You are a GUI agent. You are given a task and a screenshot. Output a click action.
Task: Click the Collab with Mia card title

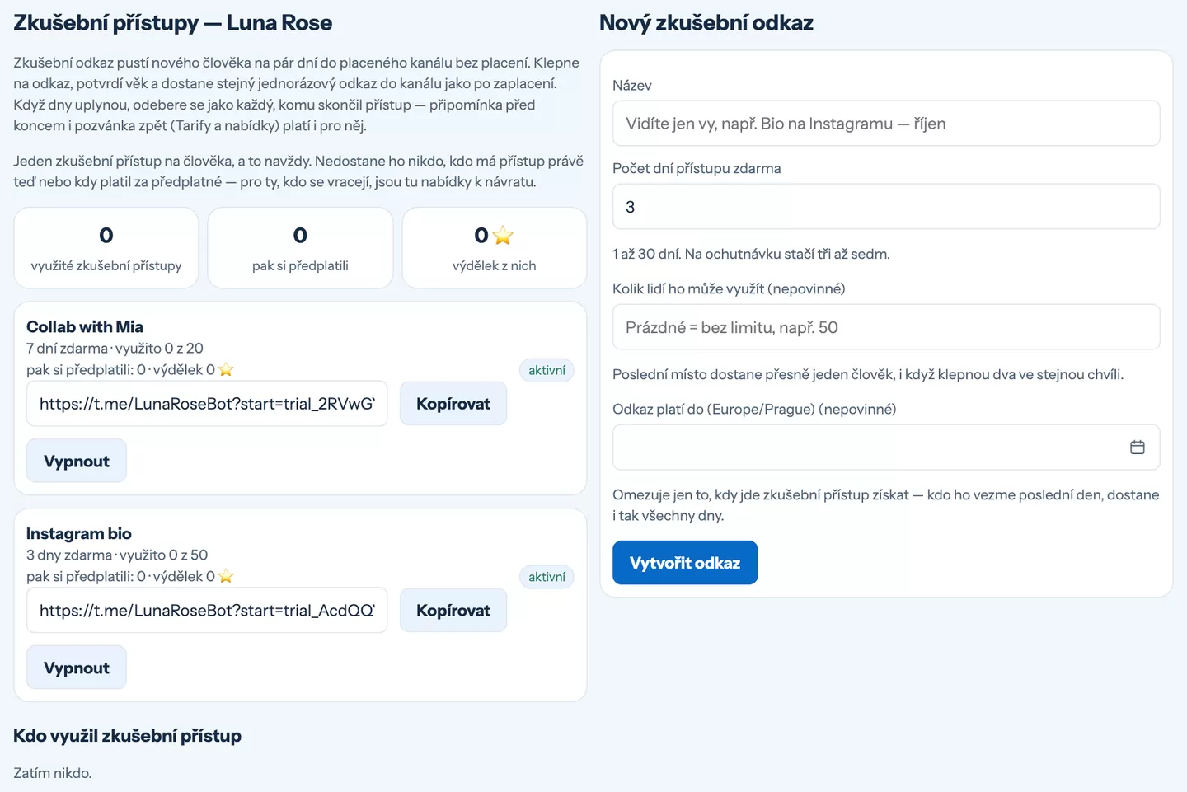(x=85, y=327)
